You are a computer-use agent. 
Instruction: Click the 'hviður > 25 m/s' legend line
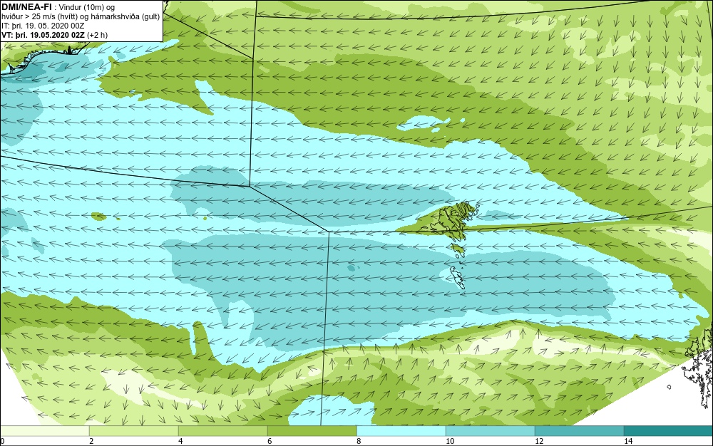click(81, 17)
